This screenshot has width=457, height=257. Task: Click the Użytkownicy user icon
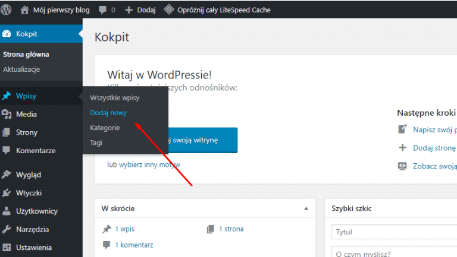pyautogui.click(x=7, y=211)
